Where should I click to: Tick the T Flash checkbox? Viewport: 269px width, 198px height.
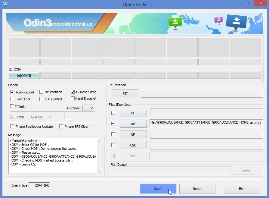[x=12, y=106]
